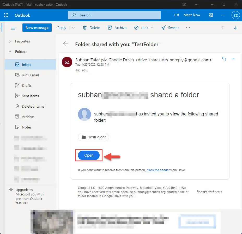The width and height of the screenshot is (242, 234).
Task: Toggle the navigation pane hamburger menu
Action: point(13,28)
